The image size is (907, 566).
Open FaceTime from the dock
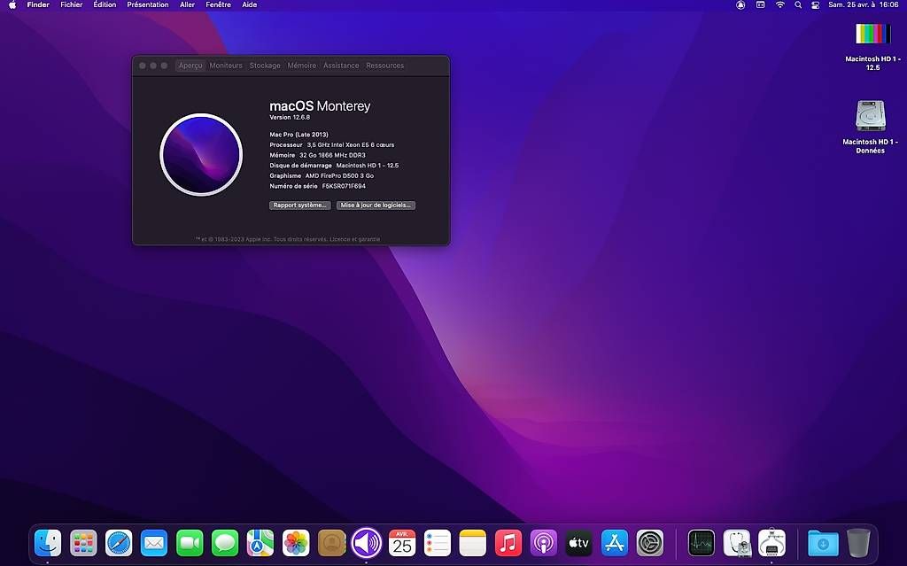pyautogui.click(x=190, y=544)
